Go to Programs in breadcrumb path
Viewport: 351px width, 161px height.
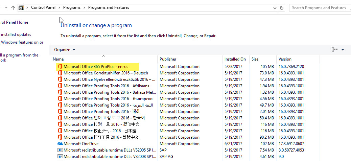[x=72, y=8]
